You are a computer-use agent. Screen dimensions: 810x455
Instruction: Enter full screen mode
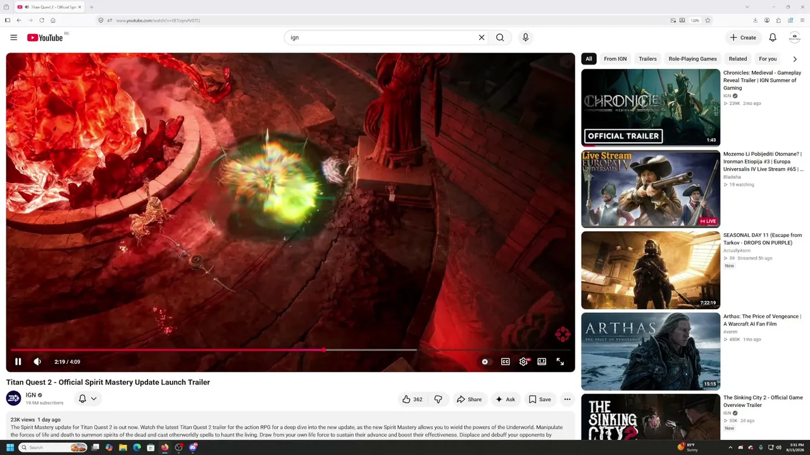(x=560, y=362)
